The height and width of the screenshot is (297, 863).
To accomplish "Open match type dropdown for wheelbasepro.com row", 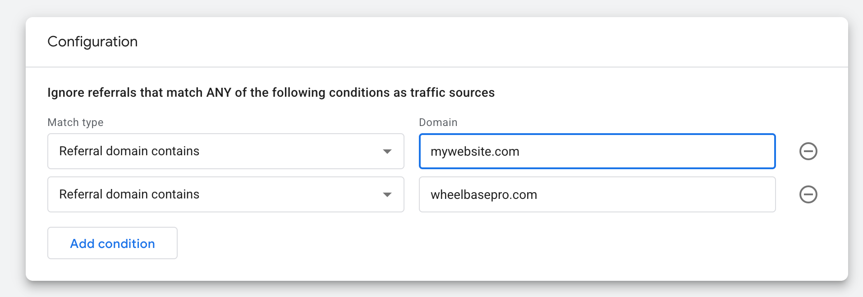I will click(225, 194).
